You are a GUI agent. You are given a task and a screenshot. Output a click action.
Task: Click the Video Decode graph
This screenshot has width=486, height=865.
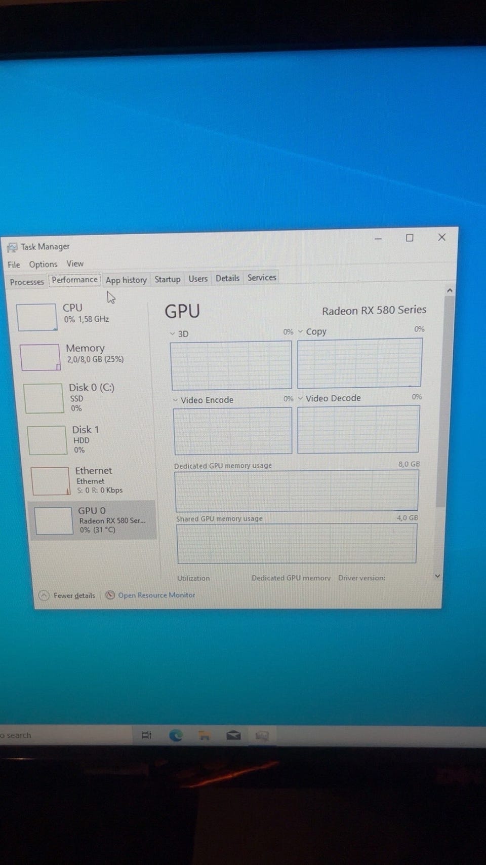[x=358, y=429]
